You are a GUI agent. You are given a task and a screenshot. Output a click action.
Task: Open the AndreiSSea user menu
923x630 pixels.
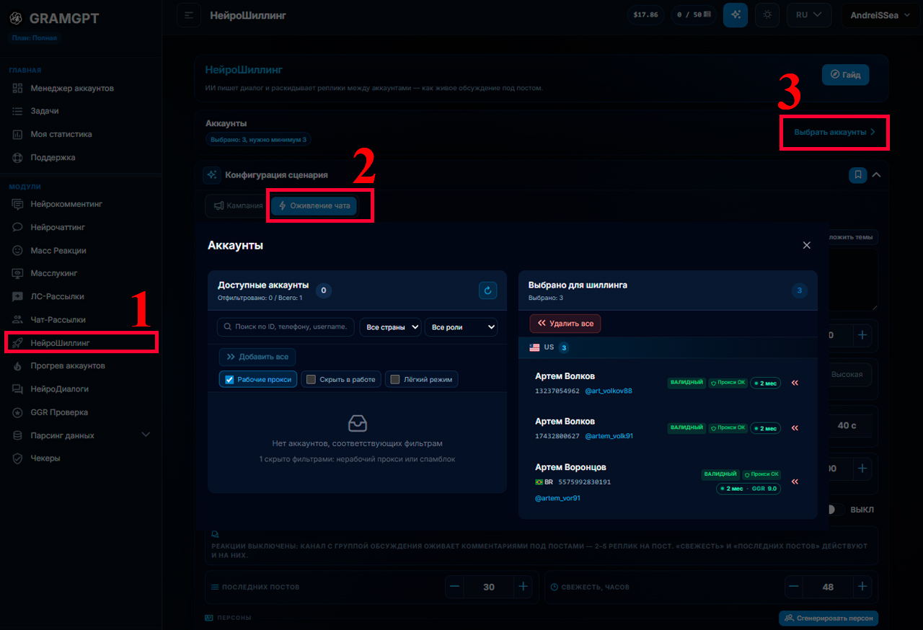881,15
